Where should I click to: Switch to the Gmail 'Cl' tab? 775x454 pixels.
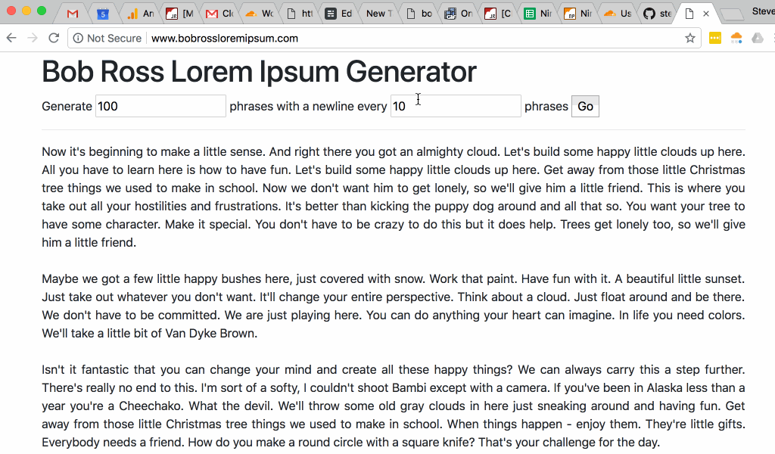tap(220, 14)
